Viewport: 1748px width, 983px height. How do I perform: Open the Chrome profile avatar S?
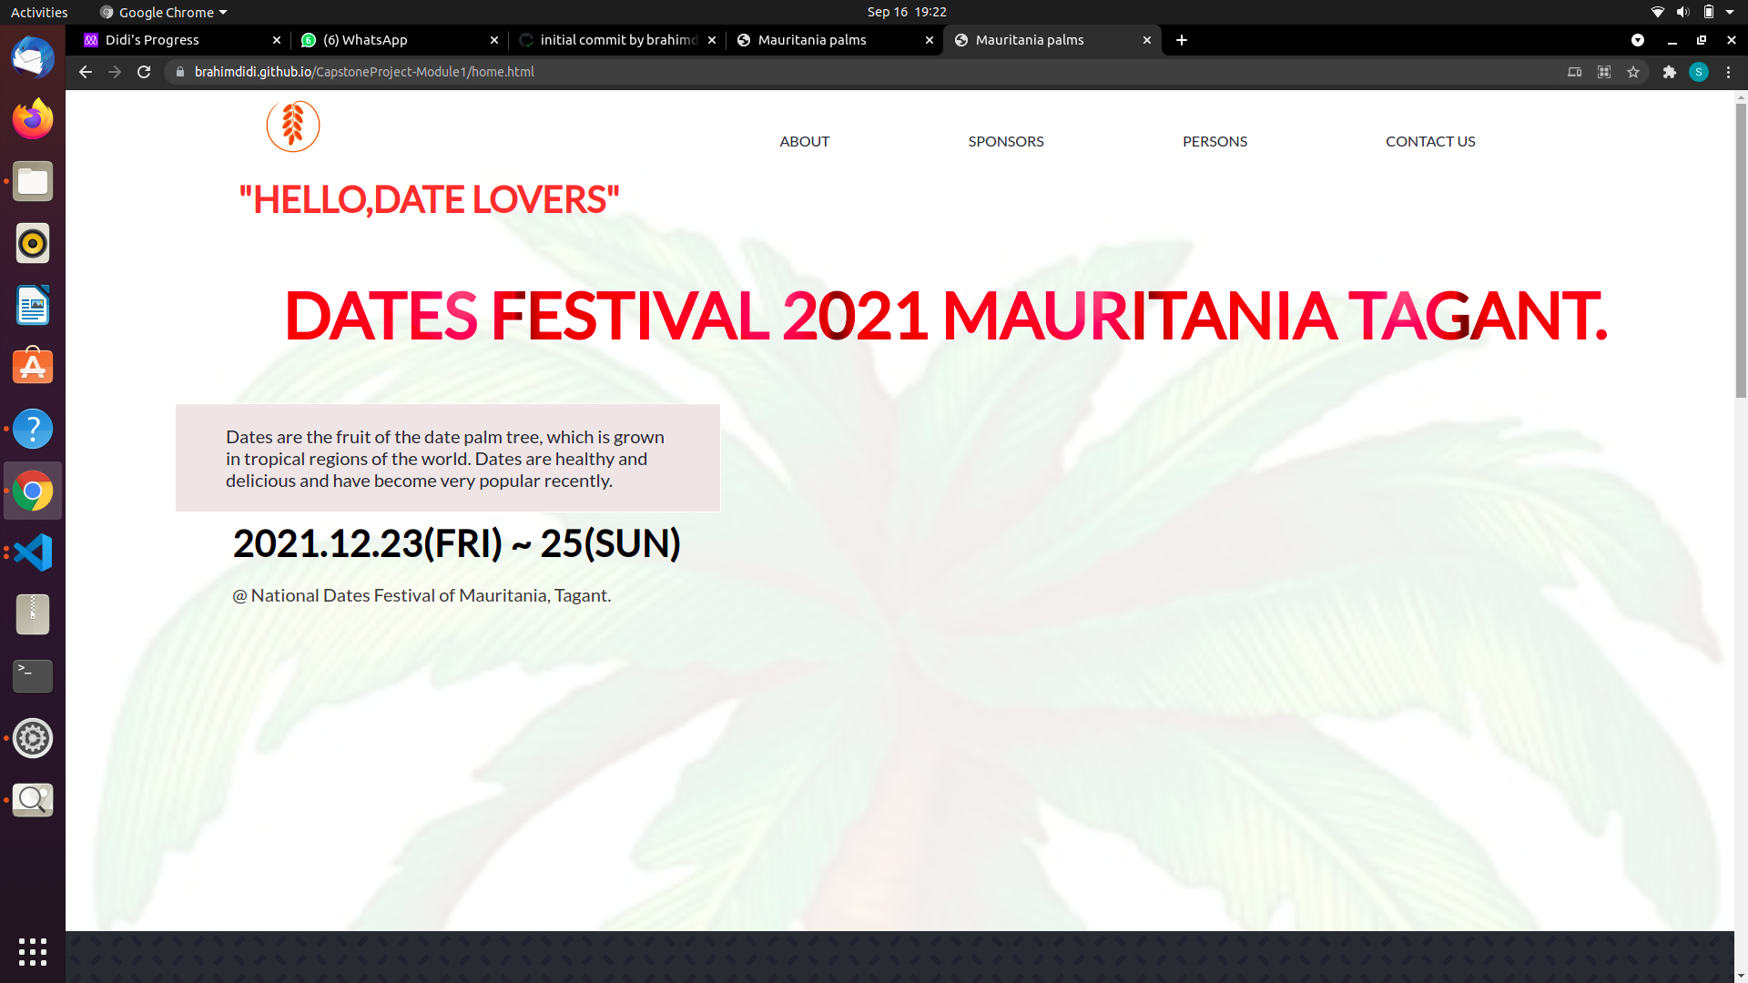click(1699, 72)
